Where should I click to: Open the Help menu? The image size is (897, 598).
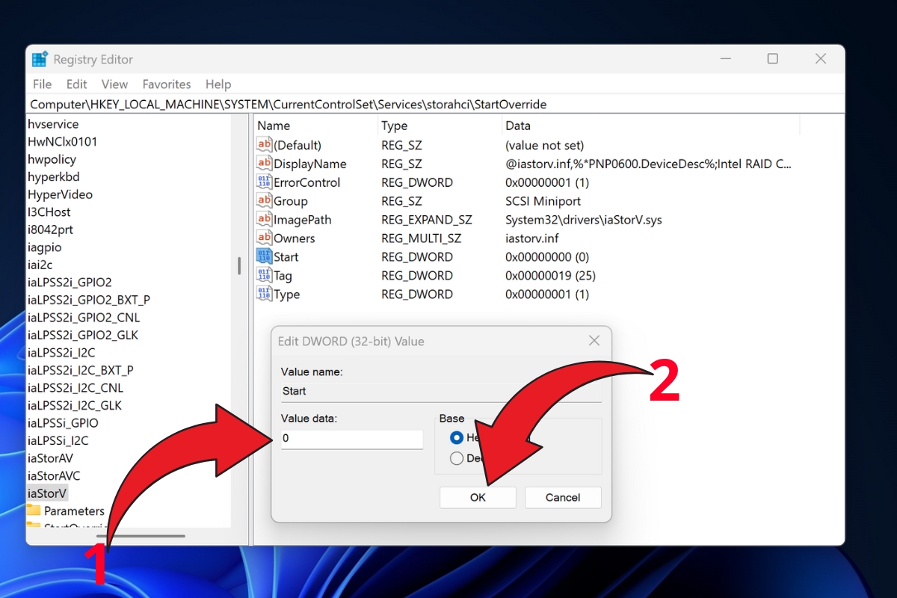[218, 84]
